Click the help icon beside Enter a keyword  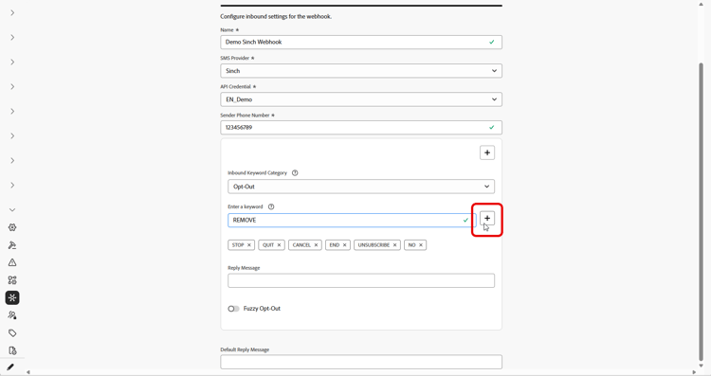pyautogui.click(x=271, y=206)
